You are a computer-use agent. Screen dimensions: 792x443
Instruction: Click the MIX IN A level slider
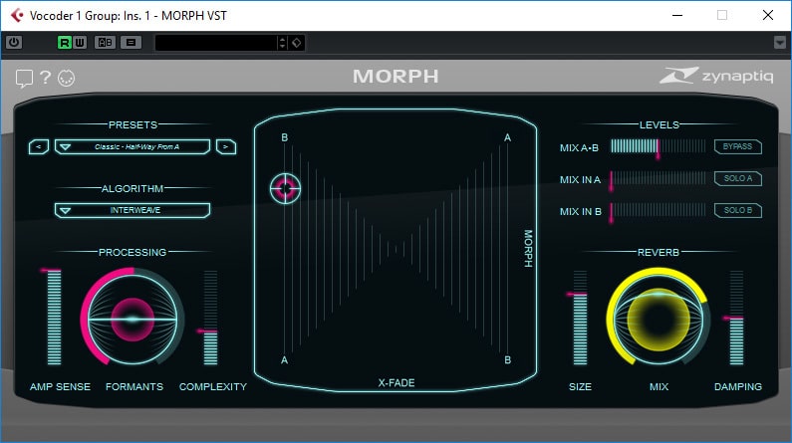[659, 178]
